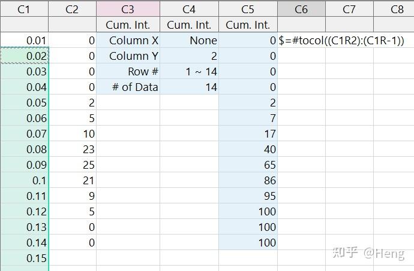Select the C1 column header
Viewport: 414px width, 271px height.
tap(24, 9)
